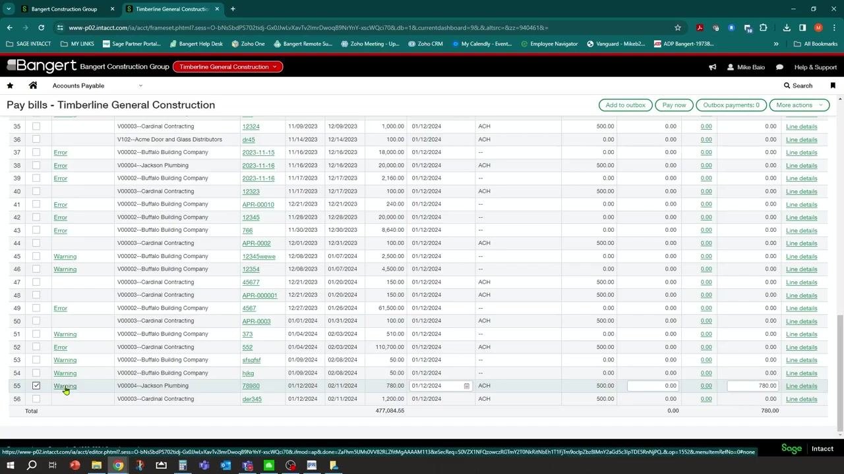
Task: Open the Sage Intacct home icon
Action: (33, 86)
